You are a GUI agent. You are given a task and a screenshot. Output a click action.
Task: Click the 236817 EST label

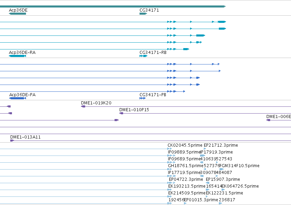pyautogui.click(x=227, y=200)
